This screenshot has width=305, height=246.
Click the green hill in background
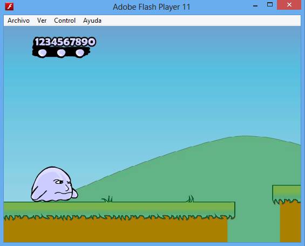tap(194, 171)
